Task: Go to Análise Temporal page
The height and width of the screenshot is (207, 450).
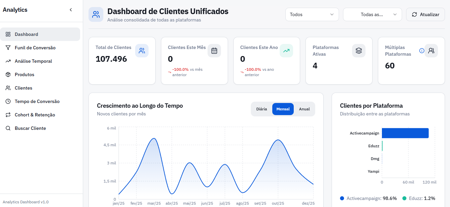Action: pyautogui.click(x=33, y=61)
